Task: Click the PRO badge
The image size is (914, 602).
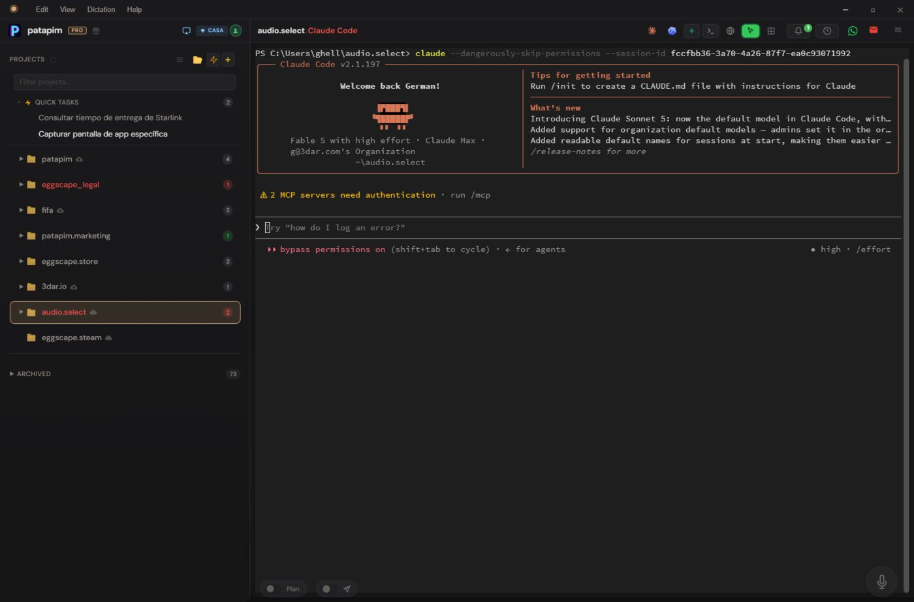Action: click(x=77, y=31)
